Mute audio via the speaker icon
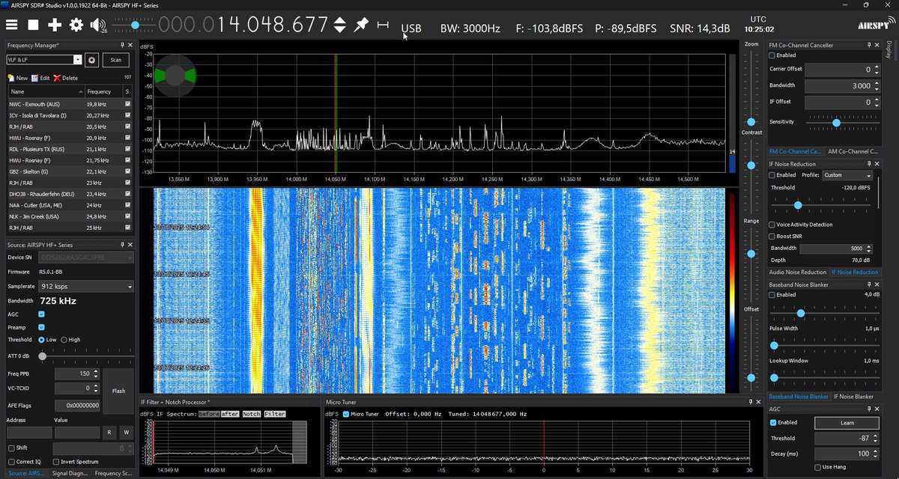The width and height of the screenshot is (899, 479). point(97,25)
